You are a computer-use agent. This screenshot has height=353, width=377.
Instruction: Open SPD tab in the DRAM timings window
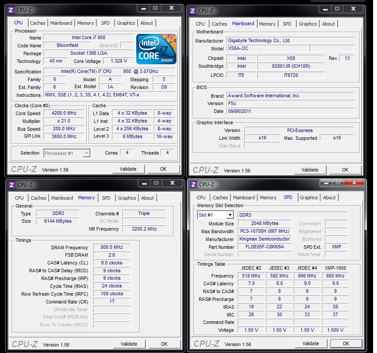click(x=106, y=198)
